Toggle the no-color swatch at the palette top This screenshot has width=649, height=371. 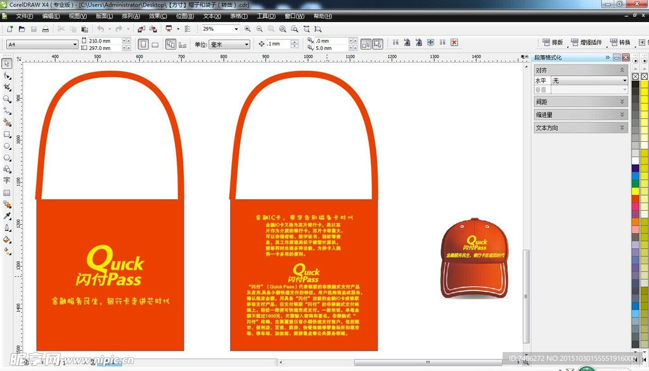636,75
